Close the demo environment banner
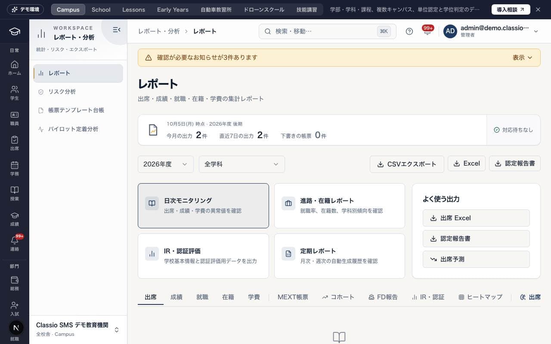 (x=538, y=9)
